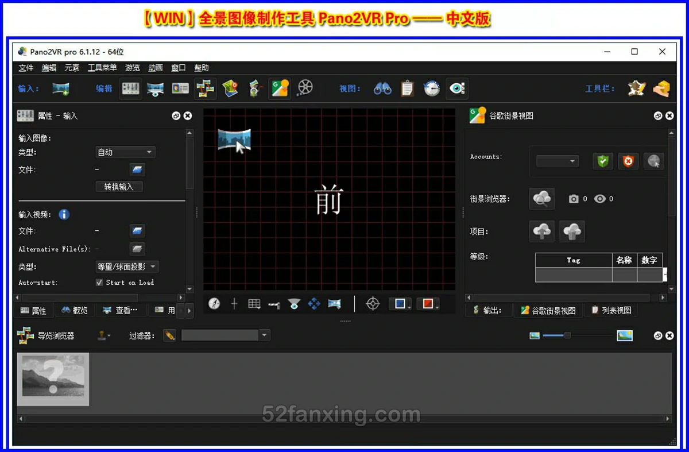Click the crosshair plus icon under viewer
The width and height of the screenshot is (689, 452).
234,304
